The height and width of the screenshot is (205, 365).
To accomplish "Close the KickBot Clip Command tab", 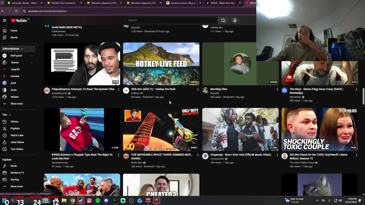I will tap(81, 3).
